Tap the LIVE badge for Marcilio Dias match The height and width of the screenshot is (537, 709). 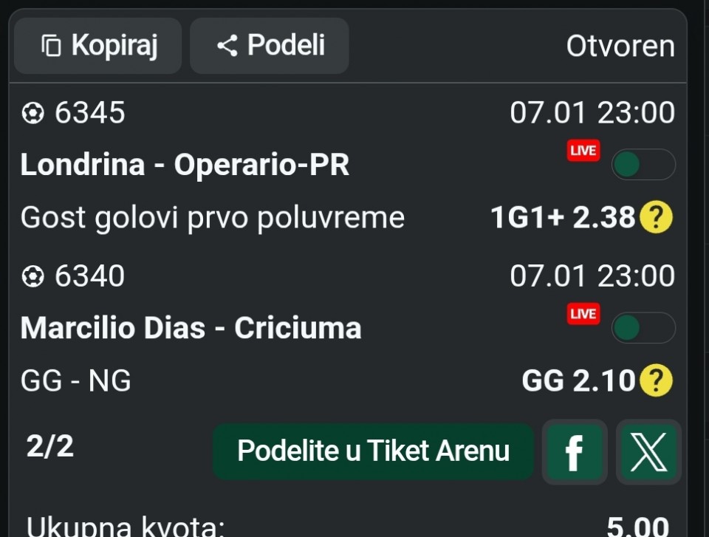583,314
